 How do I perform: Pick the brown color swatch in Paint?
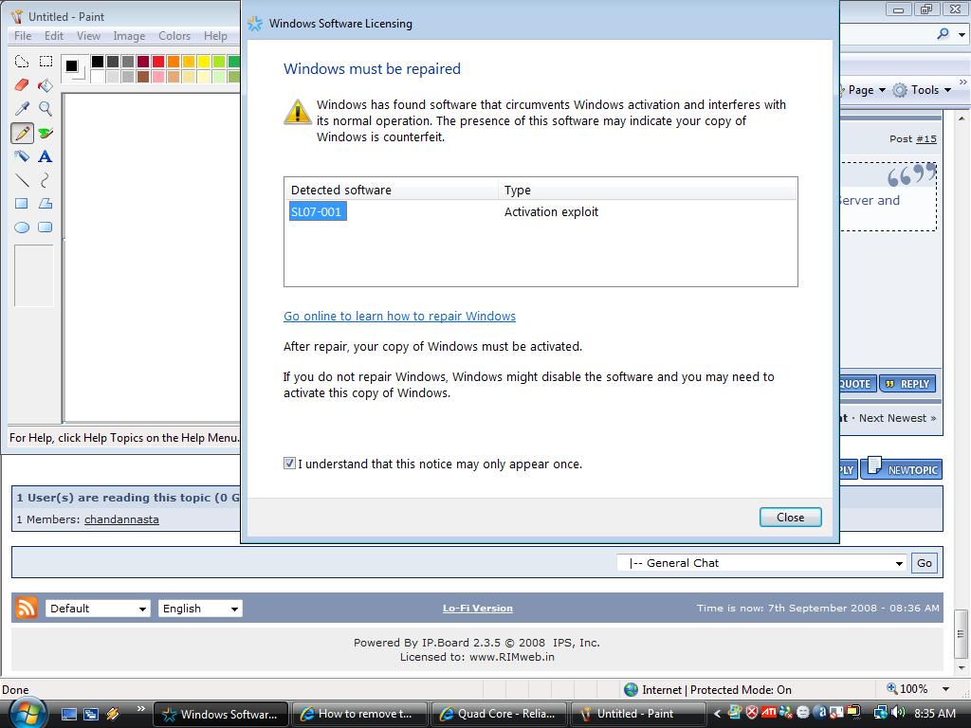[143, 77]
